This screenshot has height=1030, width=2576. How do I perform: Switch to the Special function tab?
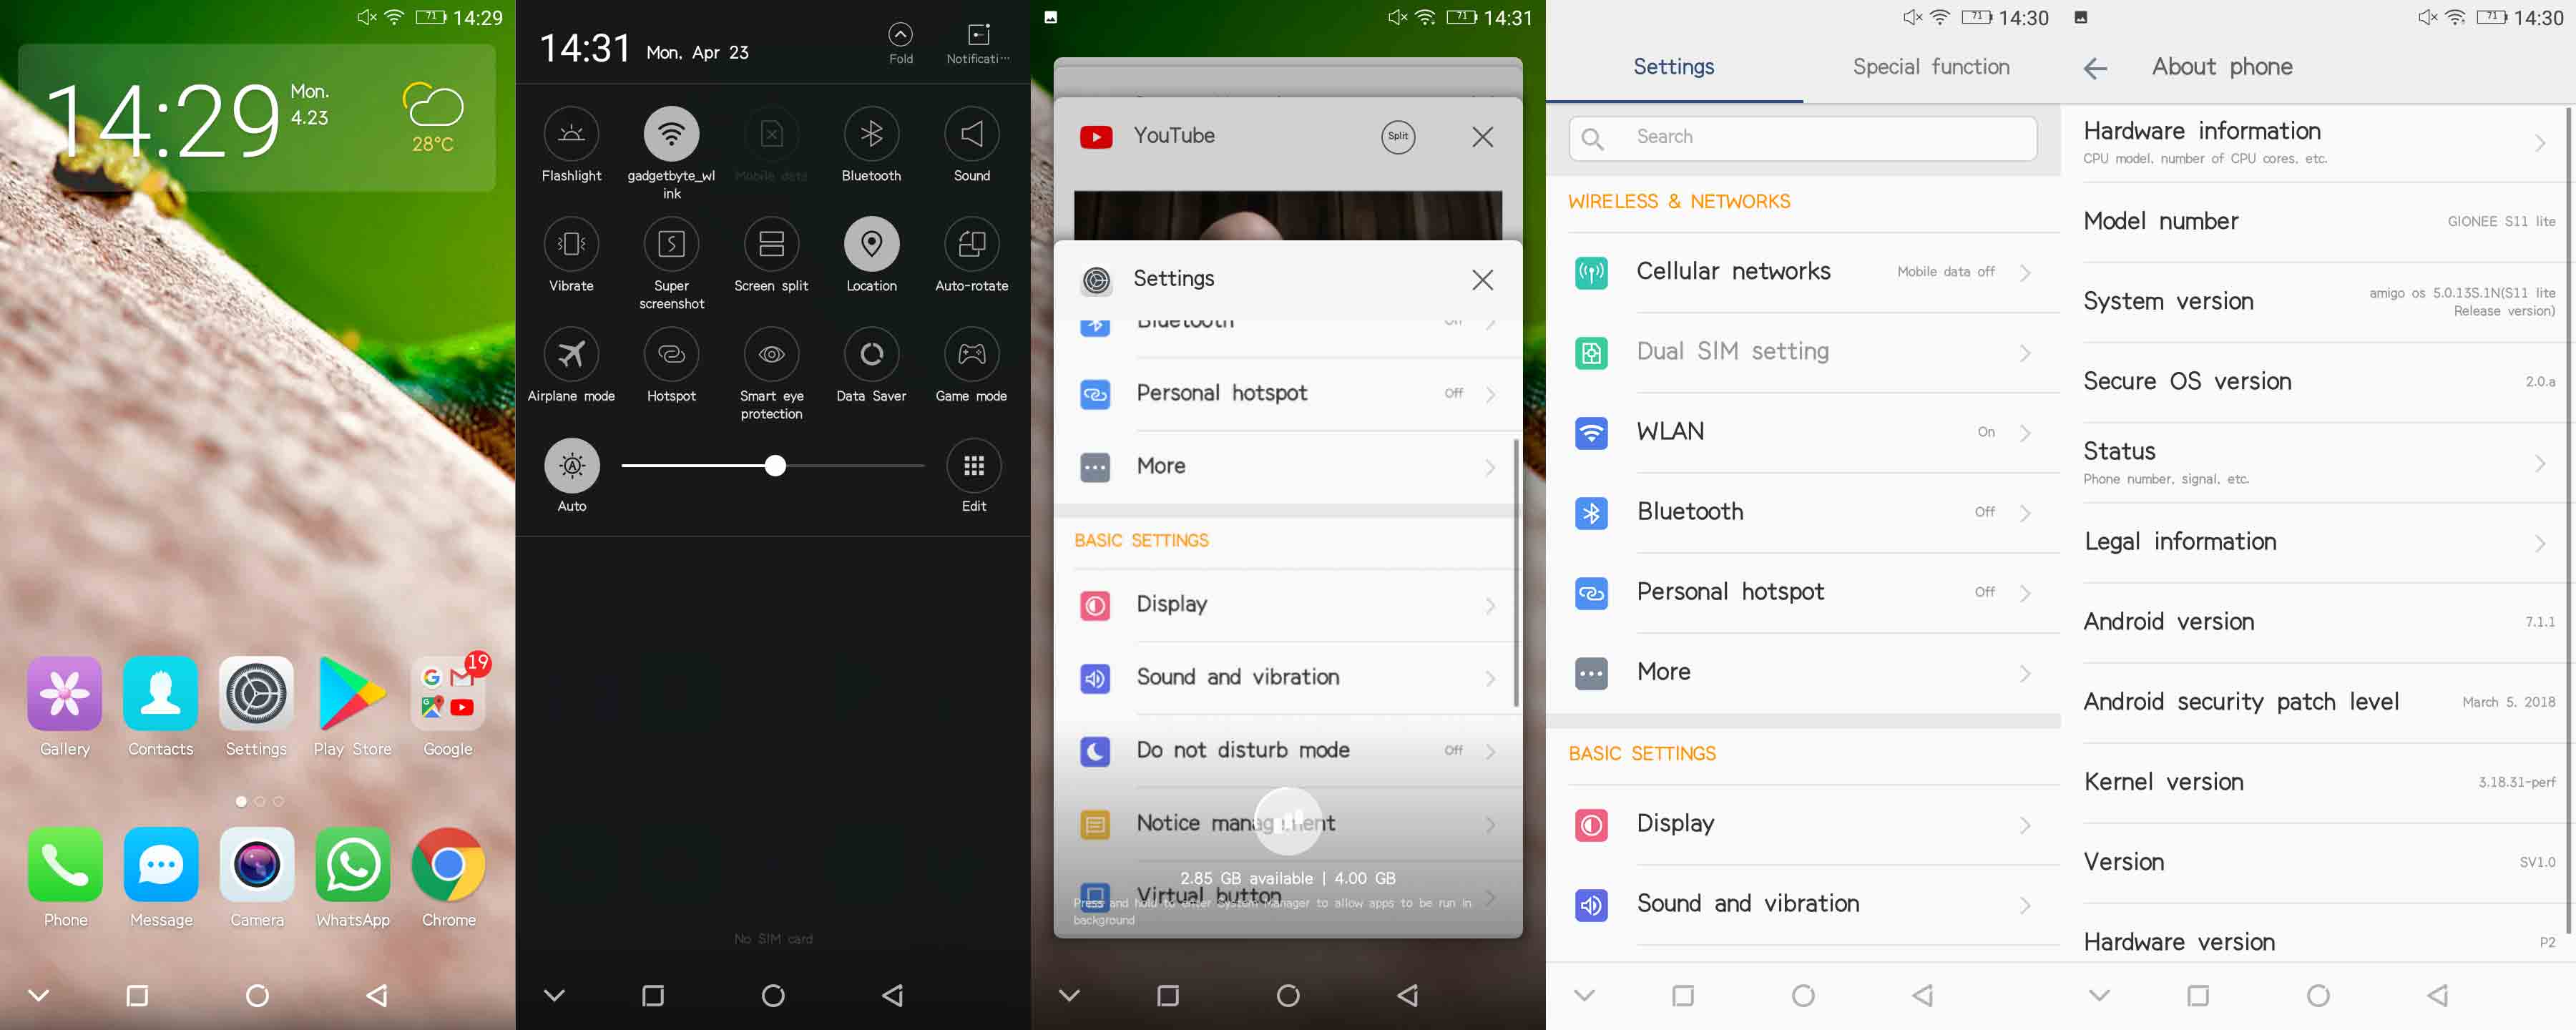(1930, 66)
